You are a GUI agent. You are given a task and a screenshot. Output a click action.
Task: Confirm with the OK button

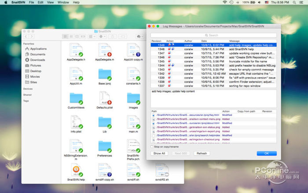tap(266, 153)
